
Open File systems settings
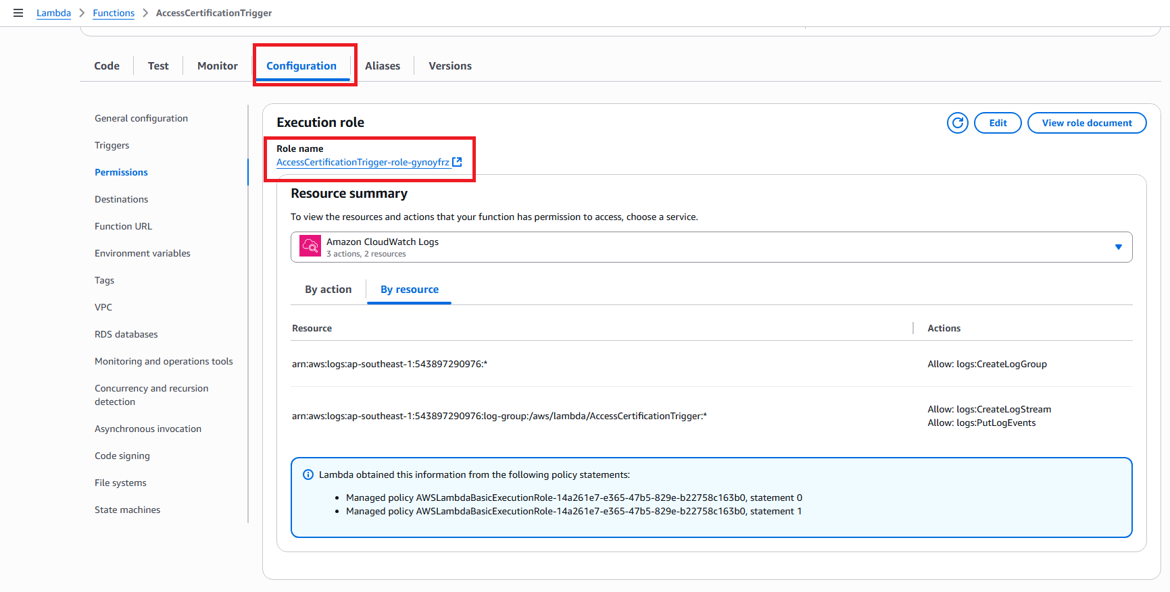click(120, 483)
